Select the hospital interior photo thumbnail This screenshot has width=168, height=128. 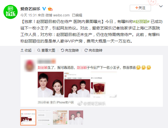click(60, 118)
